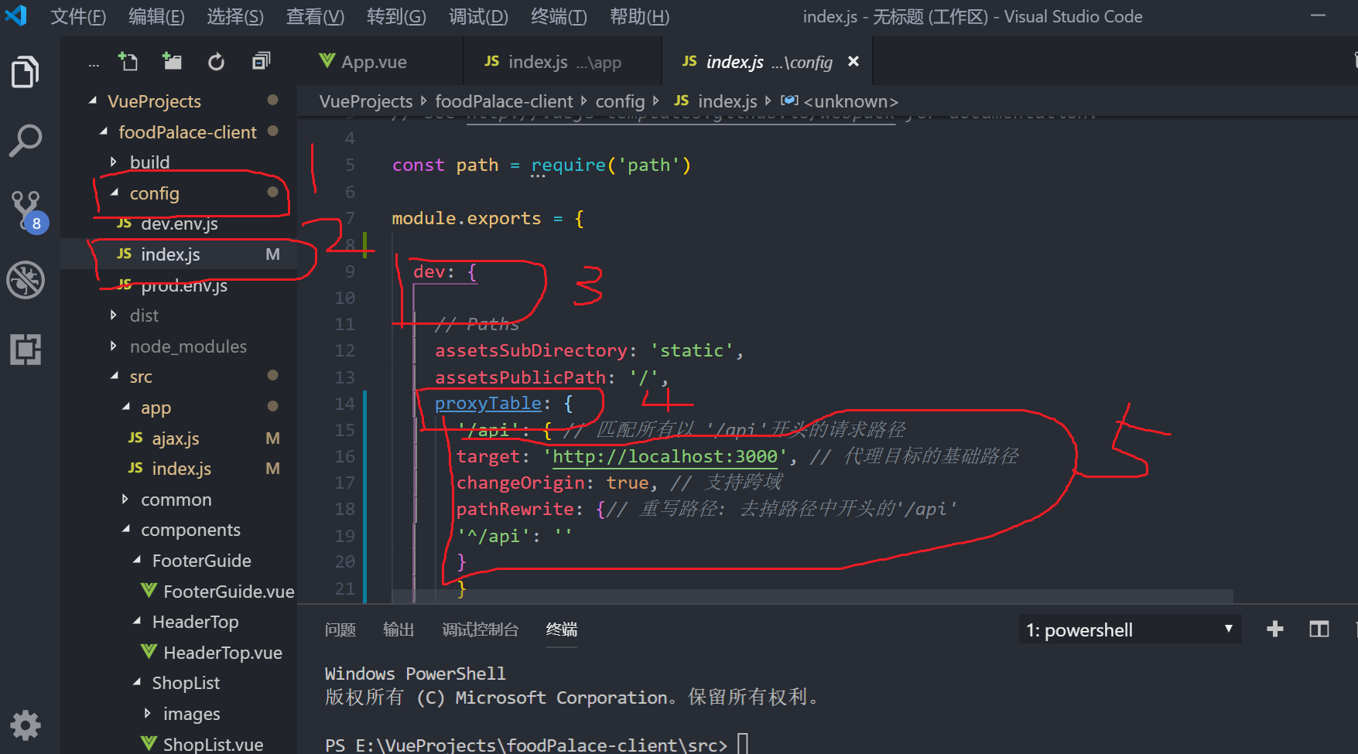Open ajax.js in the app folder

pos(179,438)
